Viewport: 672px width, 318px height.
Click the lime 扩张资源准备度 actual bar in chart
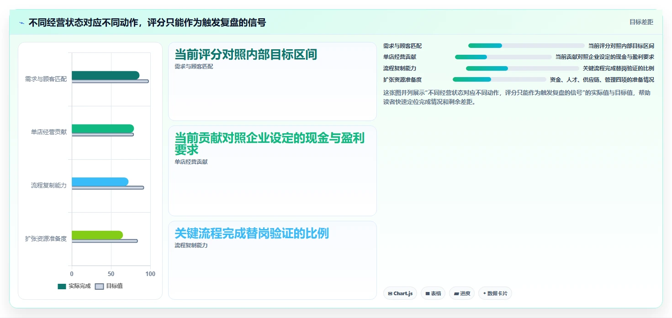point(97,235)
